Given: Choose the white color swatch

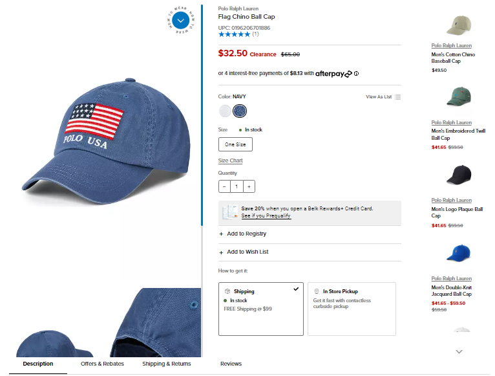Looking at the screenshot, I should (225, 111).
